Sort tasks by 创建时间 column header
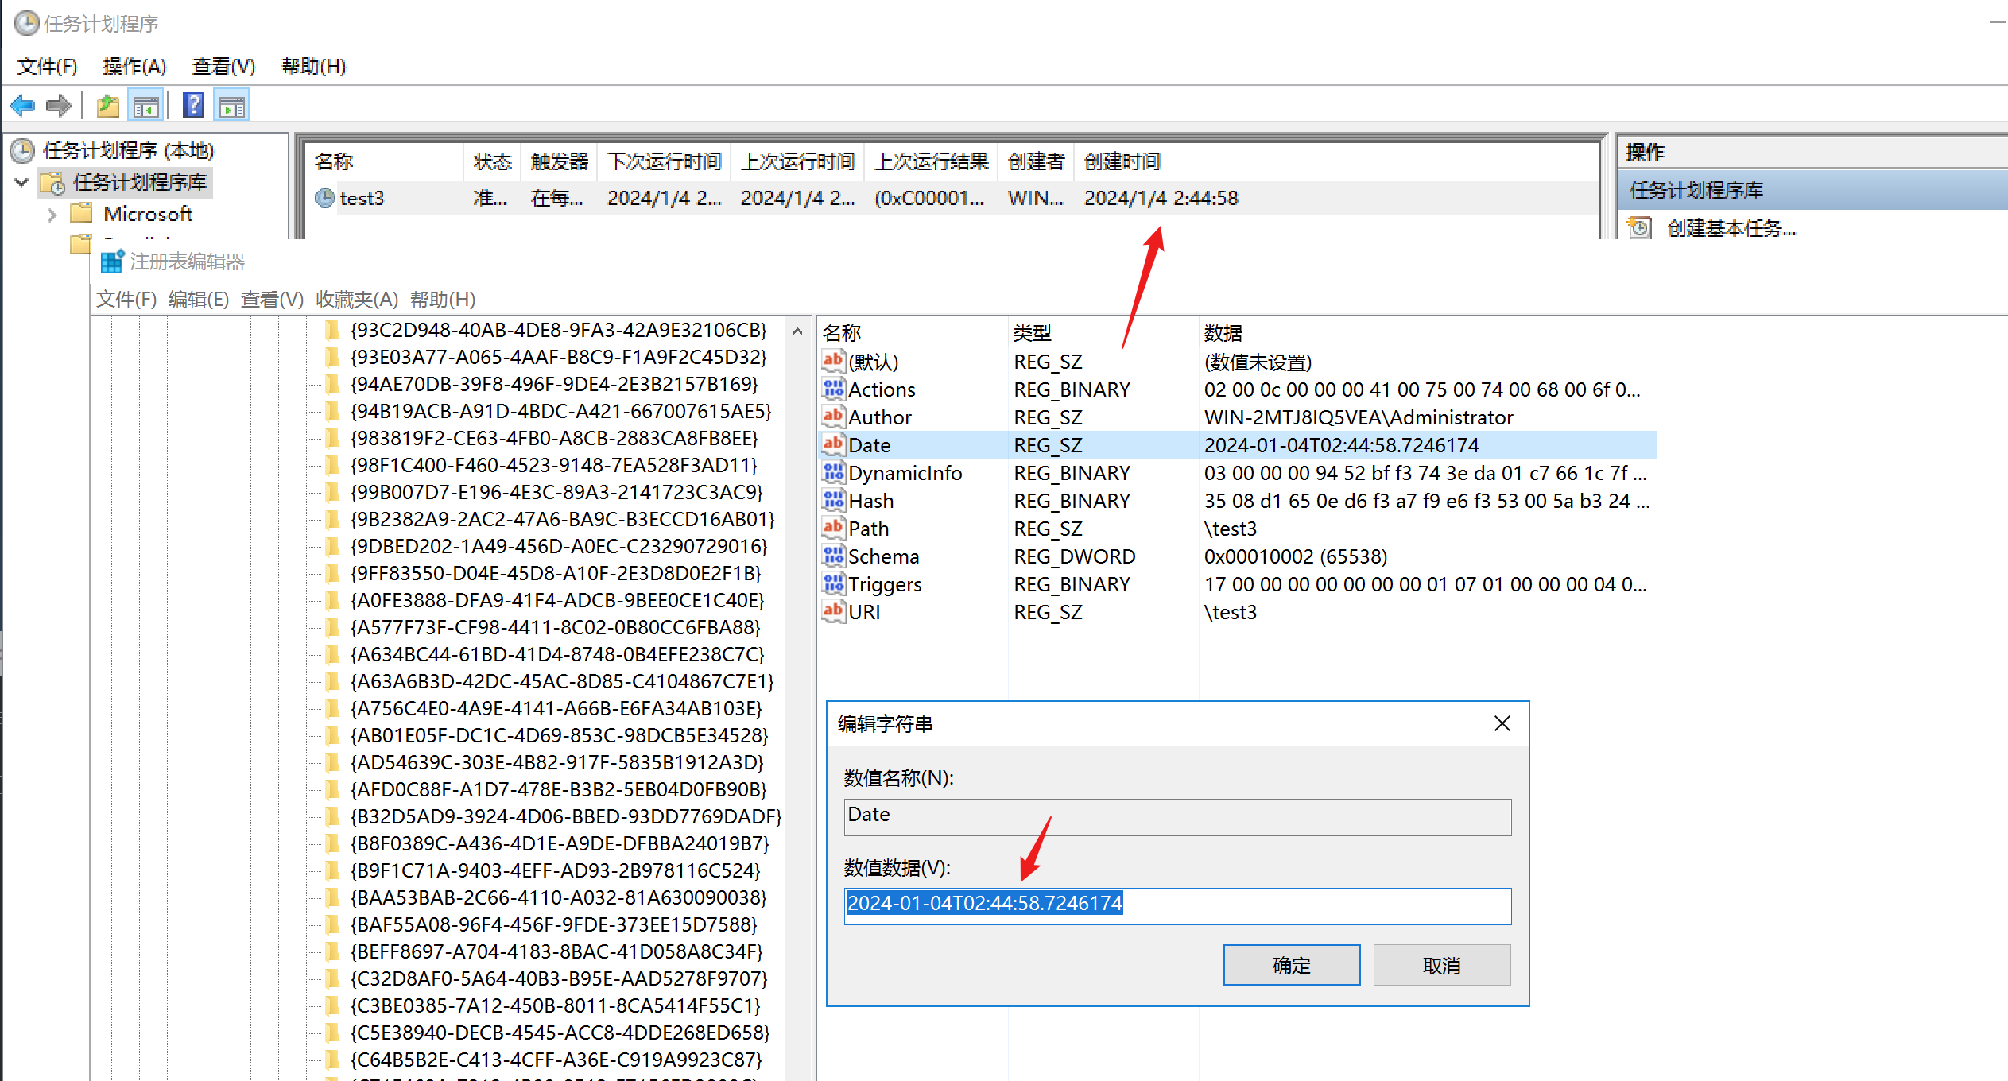This screenshot has height=1081, width=2008. coord(1122,162)
